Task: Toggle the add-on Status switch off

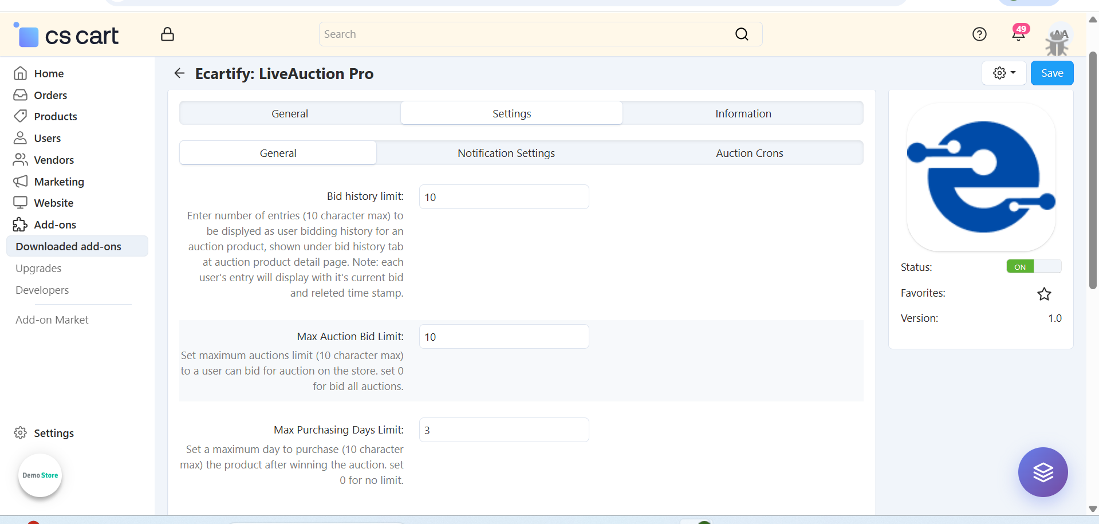Action: (1033, 267)
